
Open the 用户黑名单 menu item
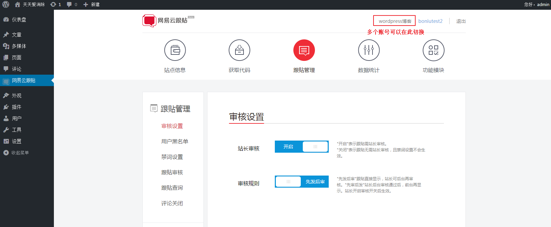click(x=175, y=142)
